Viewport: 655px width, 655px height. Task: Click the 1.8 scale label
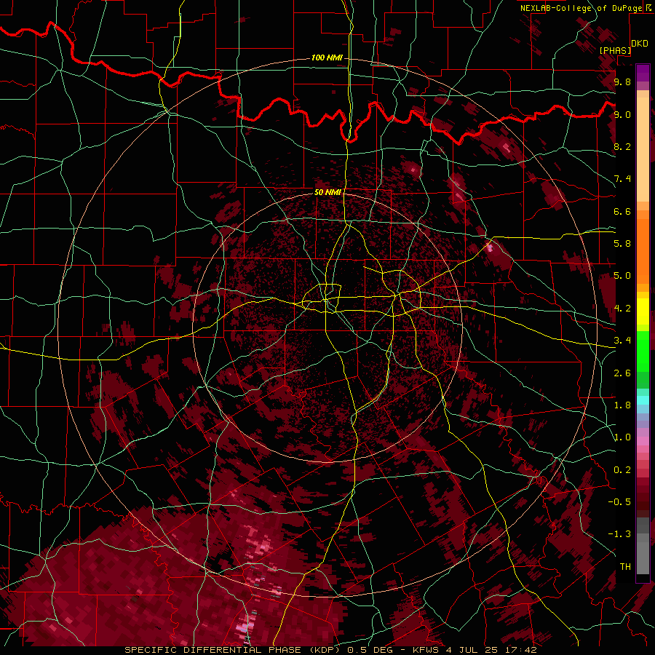622,405
